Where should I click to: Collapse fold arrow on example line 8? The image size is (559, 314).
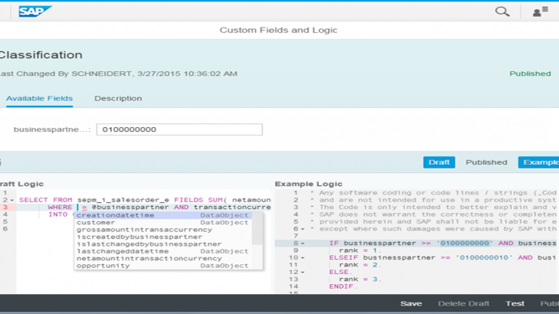pos(302,244)
